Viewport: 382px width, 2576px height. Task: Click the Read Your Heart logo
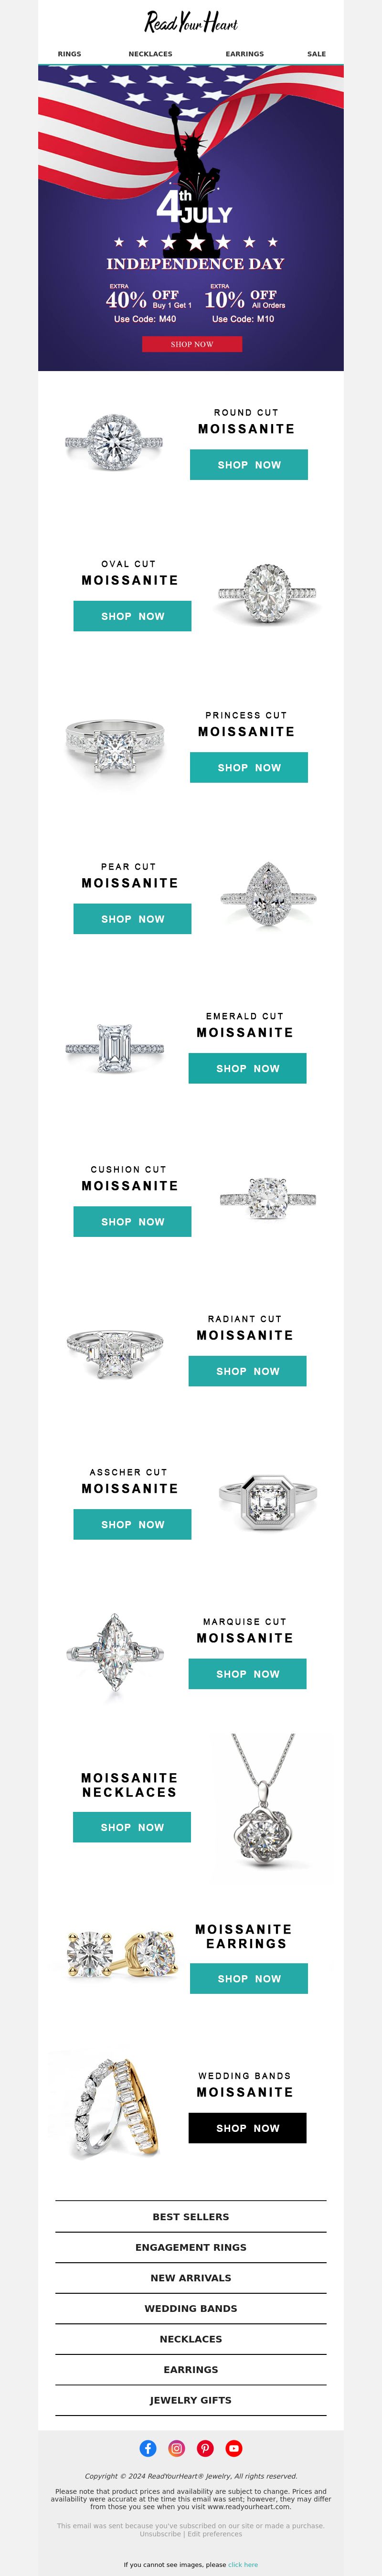click(x=191, y=21)
